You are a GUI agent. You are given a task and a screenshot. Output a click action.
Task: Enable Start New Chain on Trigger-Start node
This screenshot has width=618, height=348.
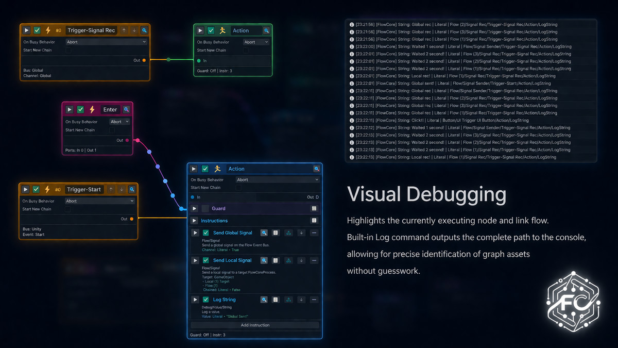pos(68,209)
